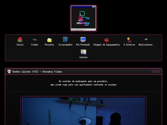Open the Aluguel de Equipamentos label
The height and width of the screenshot is (125, 167).
[107, 45]
